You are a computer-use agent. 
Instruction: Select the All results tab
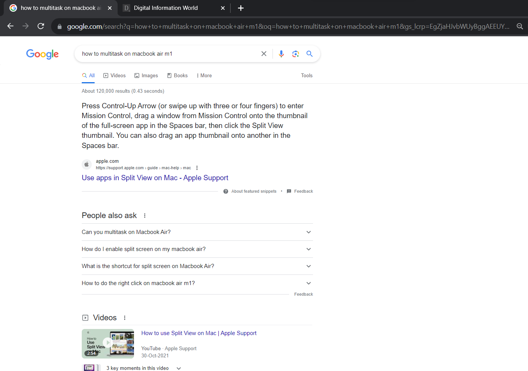(88, 76)
